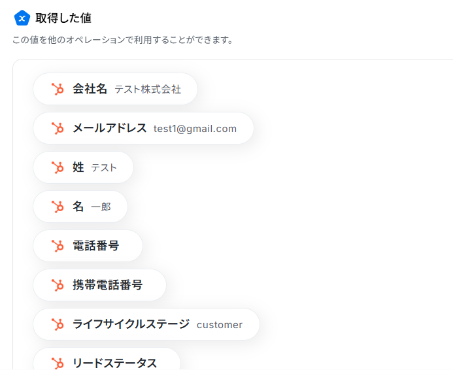453x370 pixels.
Task: Click the HubSpot icon beside 名
Action: pyautogui.click(x=58, y=207)
